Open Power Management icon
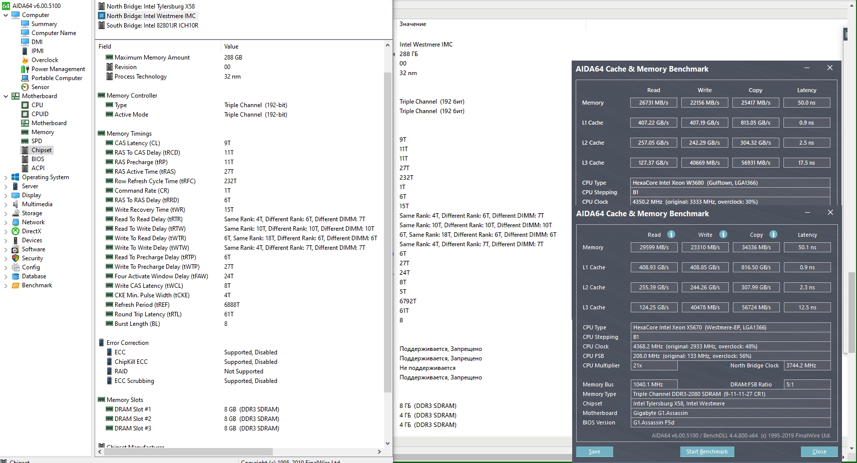Viewport: 857px width, 463px height. point(25,69)
